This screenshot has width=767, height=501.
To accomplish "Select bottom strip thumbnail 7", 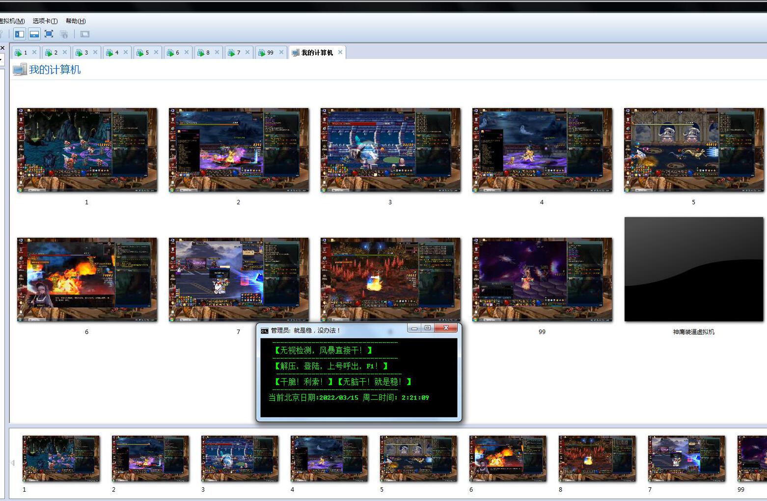I will [686, 459].
